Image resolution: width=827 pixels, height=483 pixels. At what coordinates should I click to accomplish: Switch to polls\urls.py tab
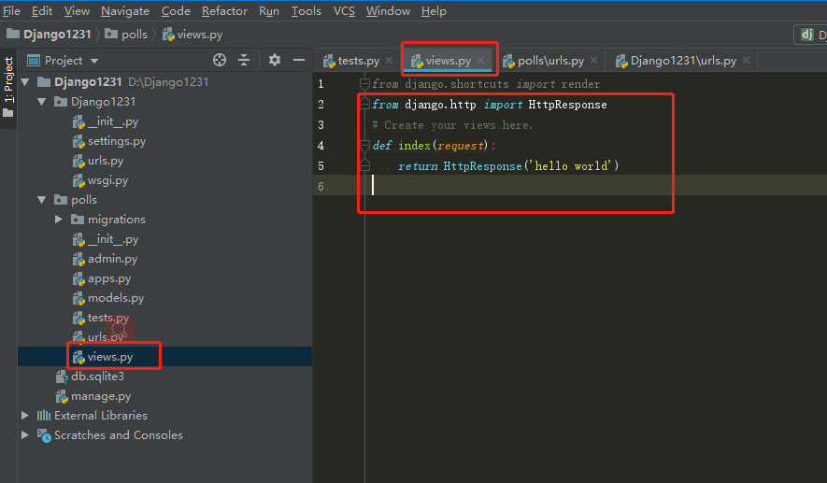(x=549, y=61)
